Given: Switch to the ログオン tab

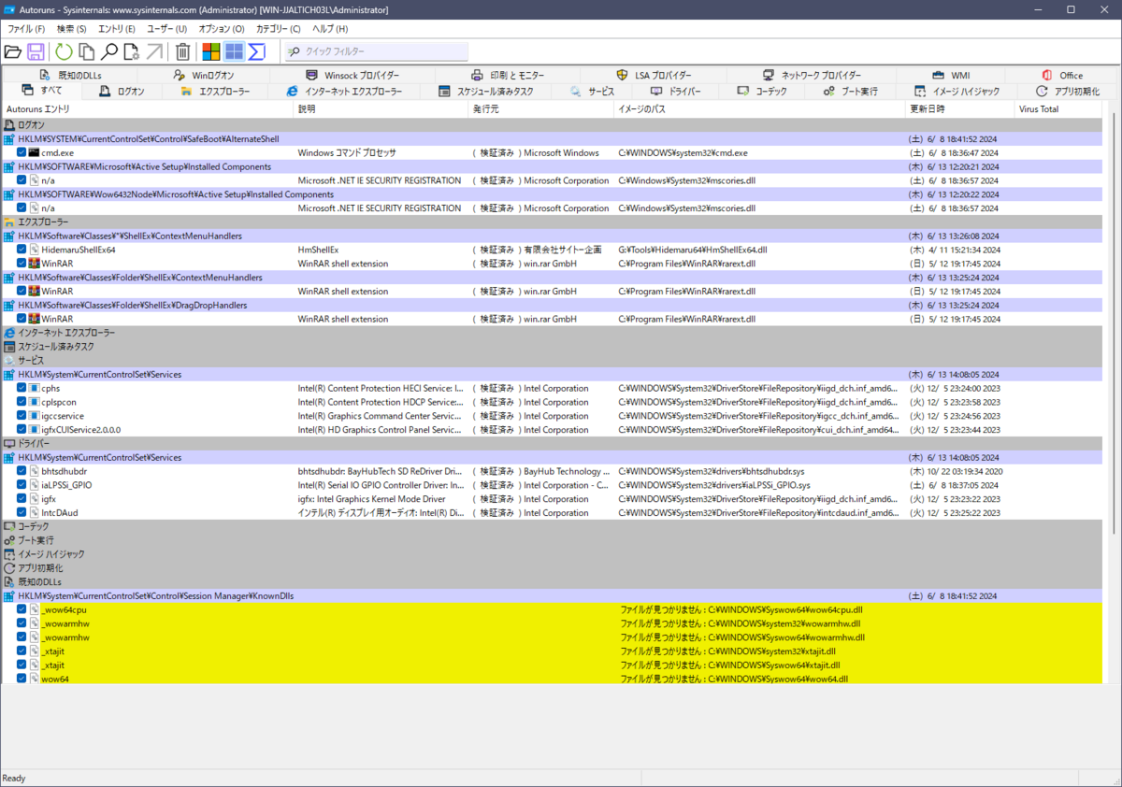Looking at the screenshot, I should coord(122,92).
